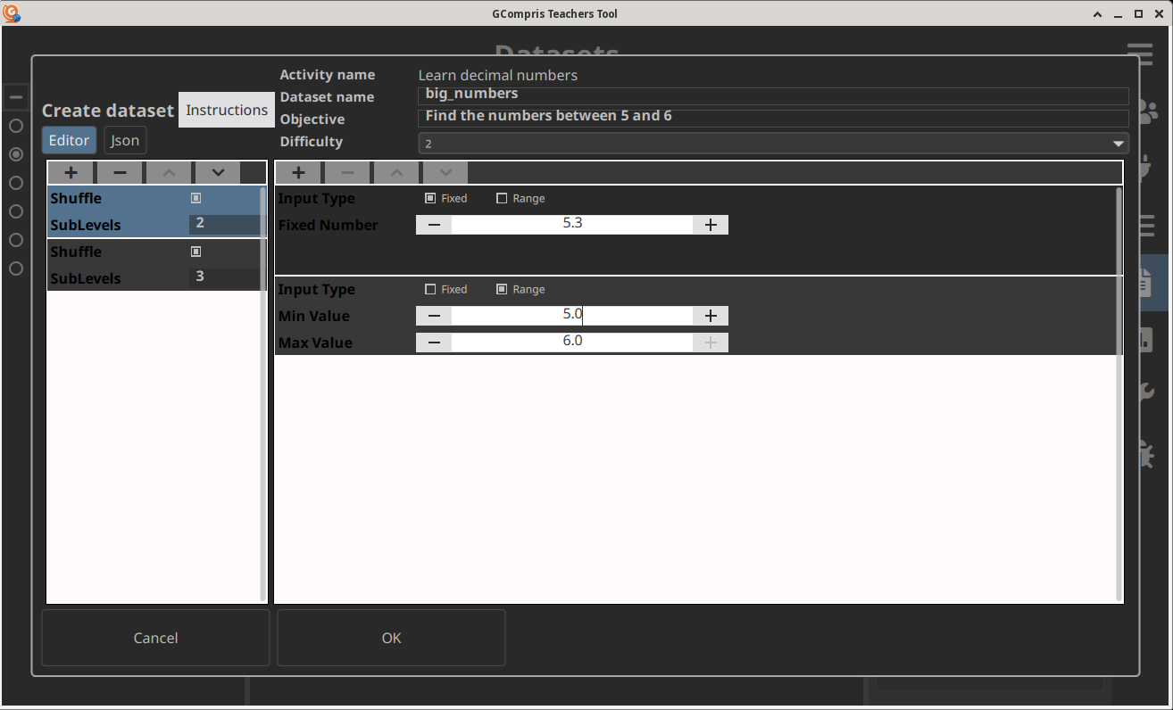The height and width of the screenshot is (710, 1173).
Task: Confirm the dataset with OK button
Action: (x=391, y=638)
